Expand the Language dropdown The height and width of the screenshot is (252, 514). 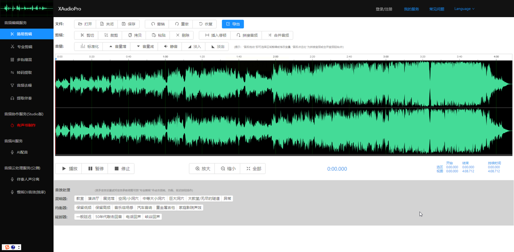coord(464,9)
